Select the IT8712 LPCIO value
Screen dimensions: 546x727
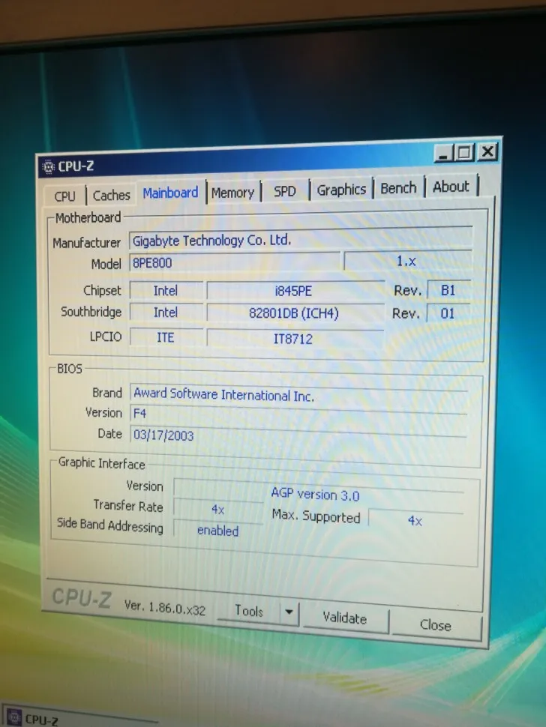[295, 339]
